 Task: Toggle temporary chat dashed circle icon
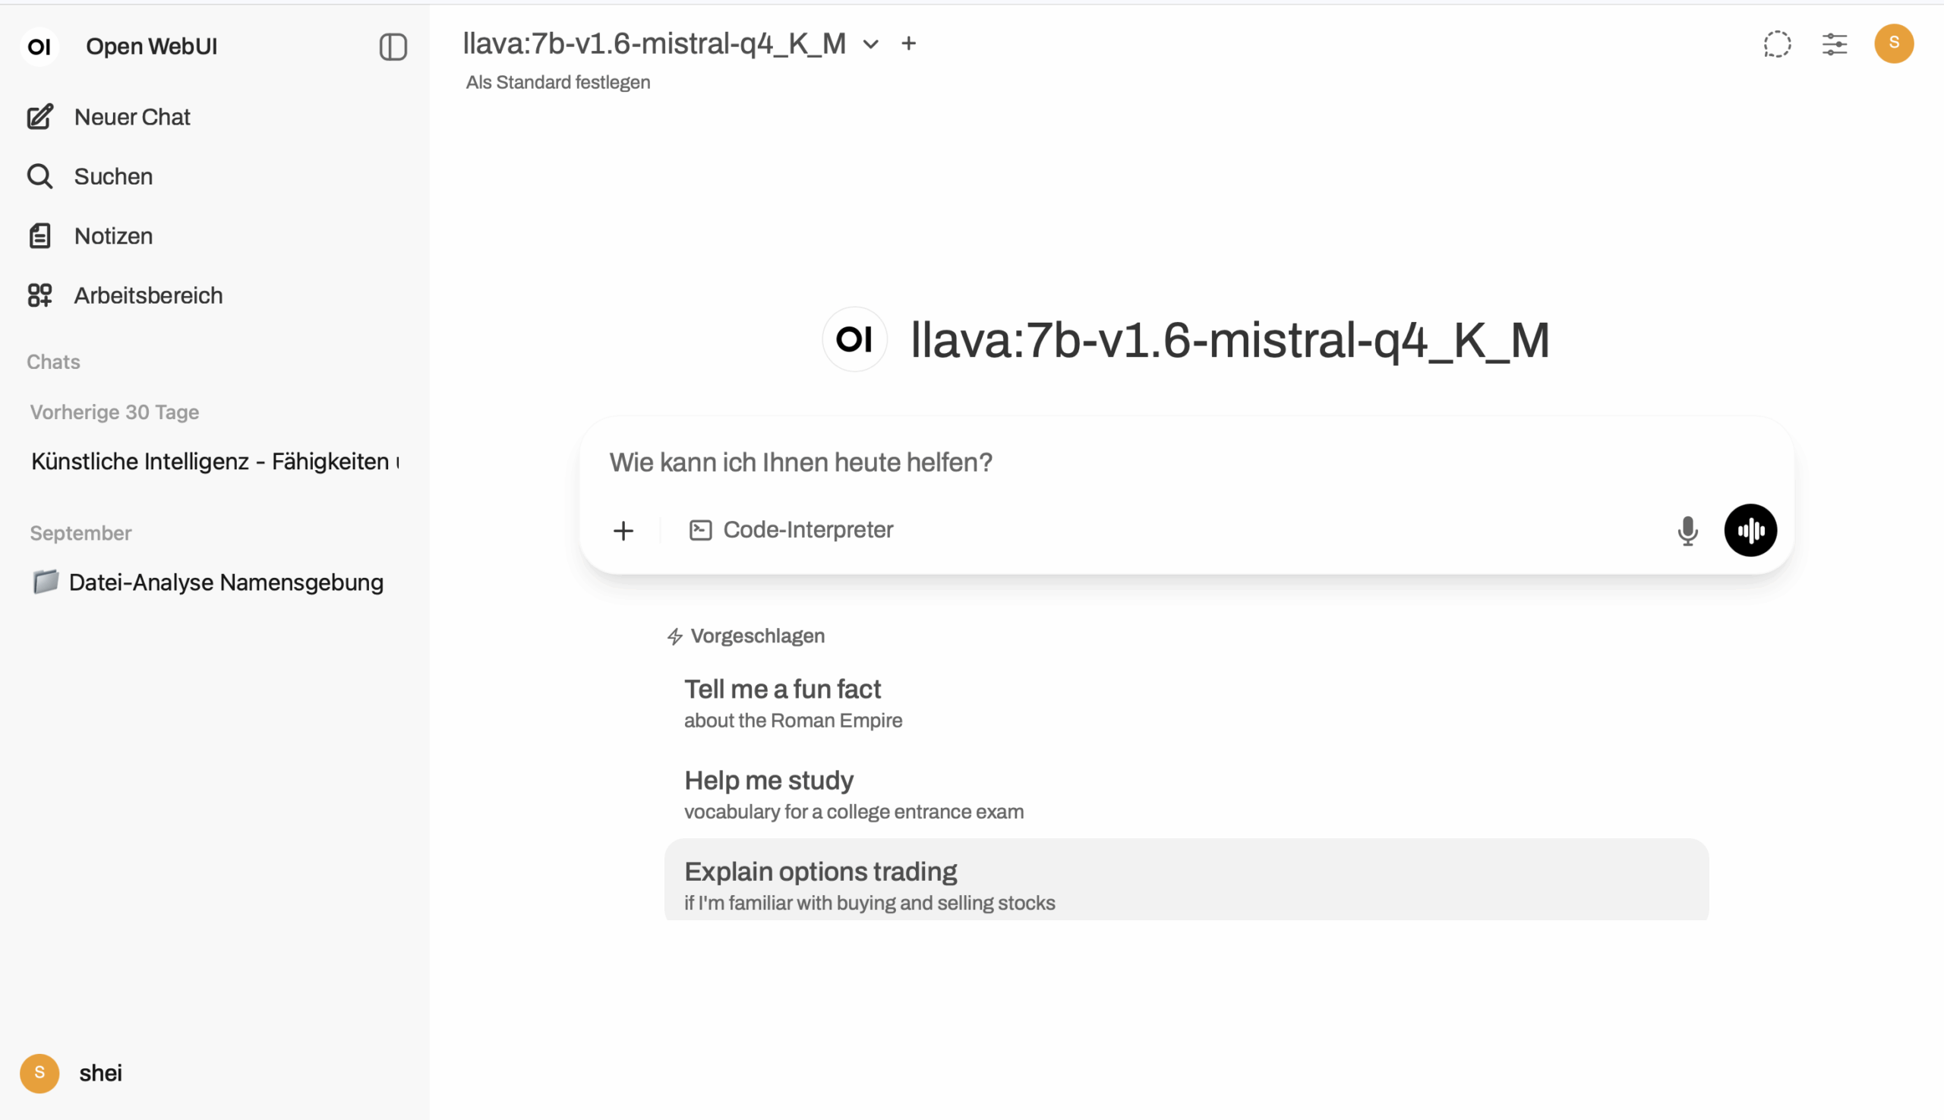click(x=1777, y=45)
